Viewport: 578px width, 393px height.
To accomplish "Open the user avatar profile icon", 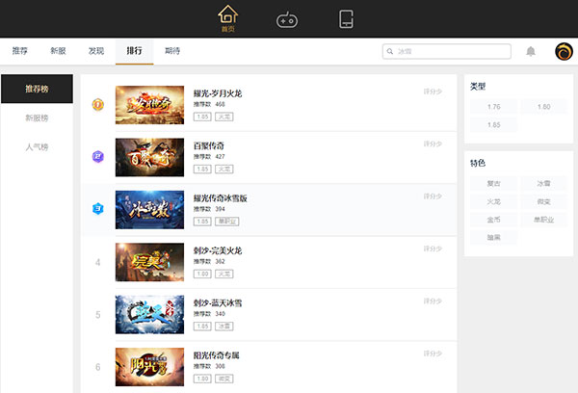I will [x=564, y=51].
